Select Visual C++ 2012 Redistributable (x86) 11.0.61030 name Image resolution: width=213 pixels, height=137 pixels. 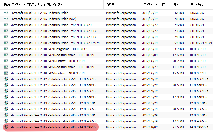(x=53, y=97)
